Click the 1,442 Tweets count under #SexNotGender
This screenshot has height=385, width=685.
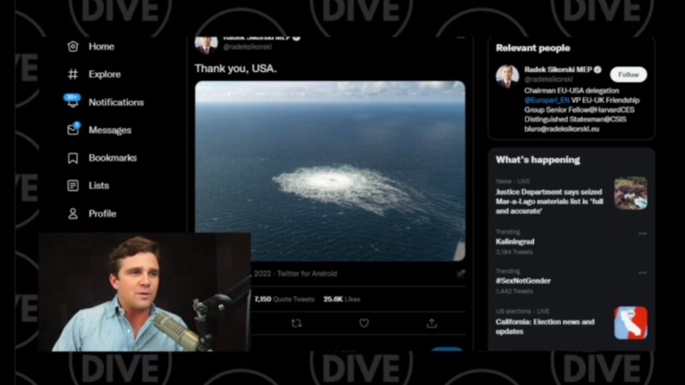tap(514, 291)
